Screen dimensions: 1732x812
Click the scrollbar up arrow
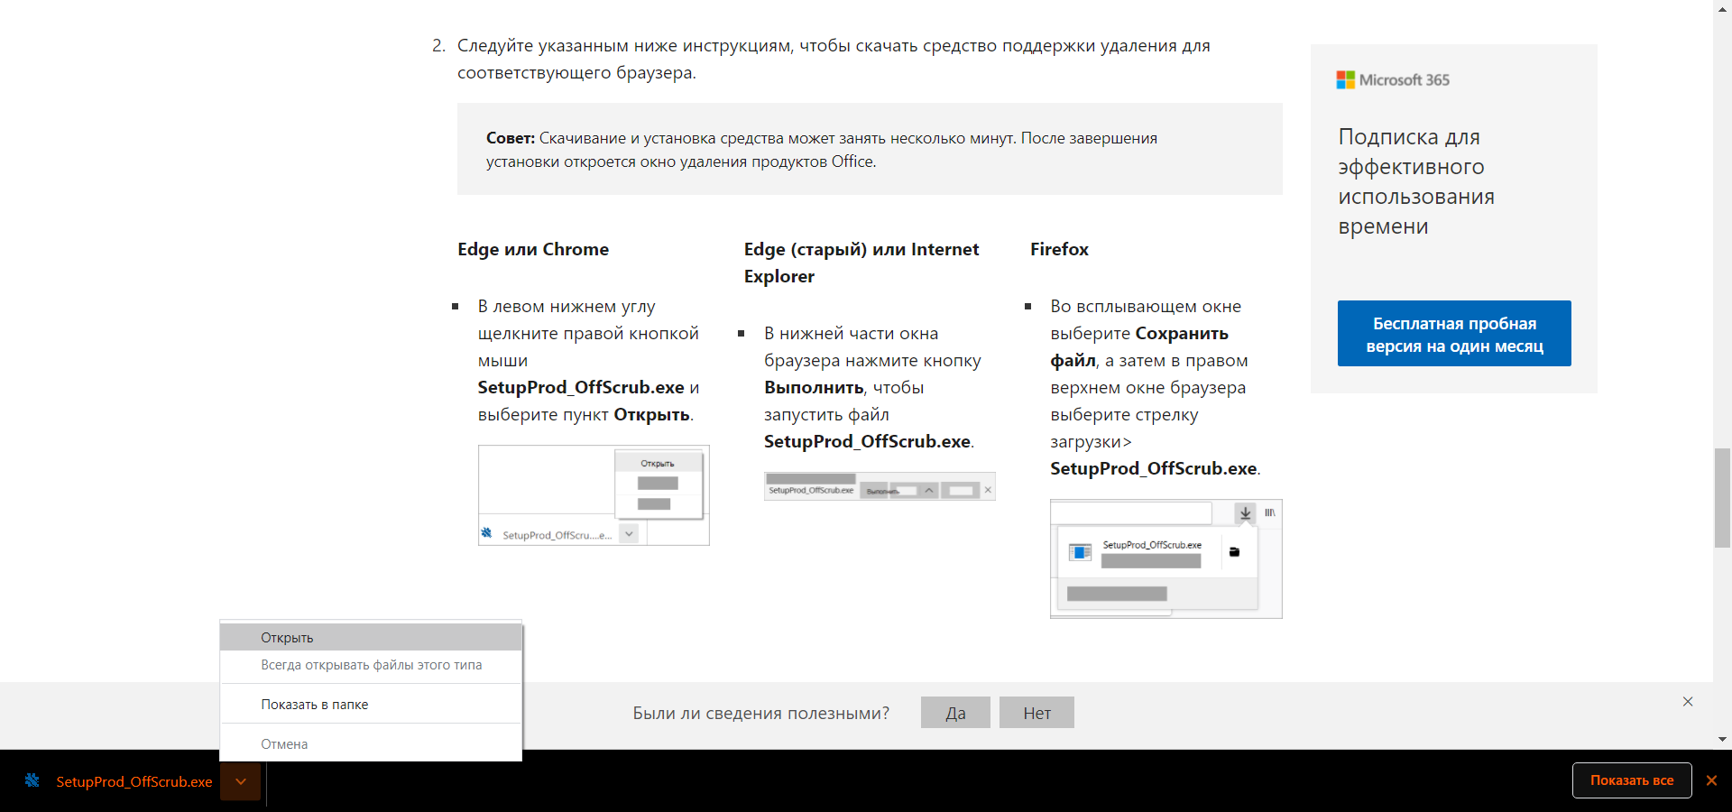pos(1722,7)
